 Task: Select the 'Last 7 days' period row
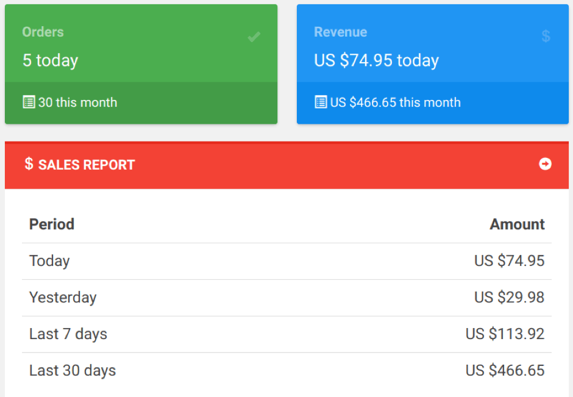click(x=68, y=334)
